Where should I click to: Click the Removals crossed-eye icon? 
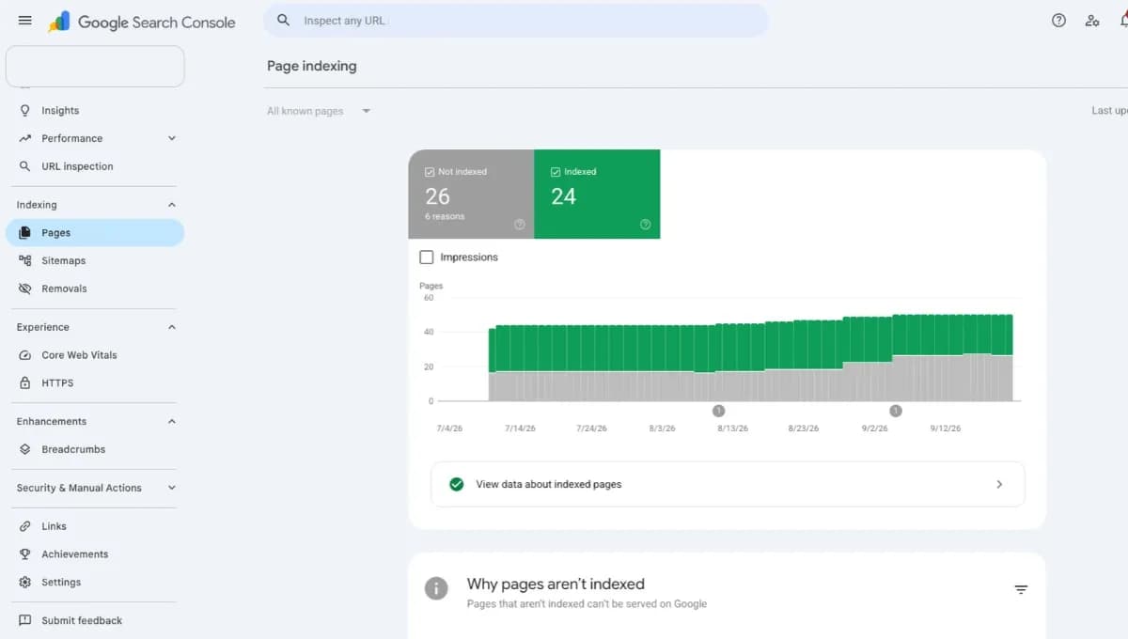coord(25,288)
